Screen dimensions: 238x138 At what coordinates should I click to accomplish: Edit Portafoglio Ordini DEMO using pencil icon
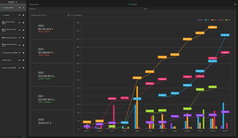(19, 53)
